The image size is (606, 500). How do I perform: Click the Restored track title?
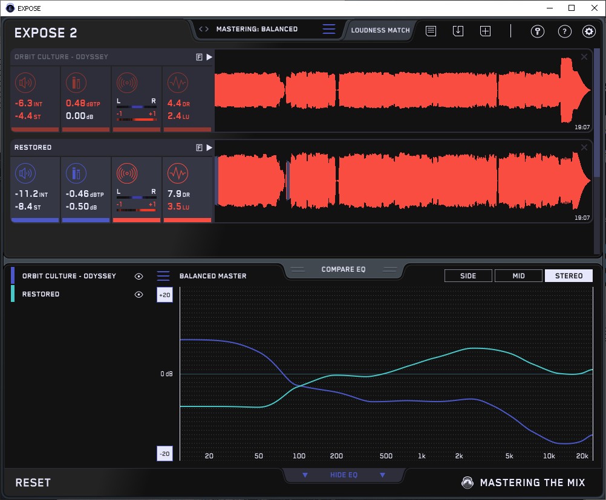33,147
